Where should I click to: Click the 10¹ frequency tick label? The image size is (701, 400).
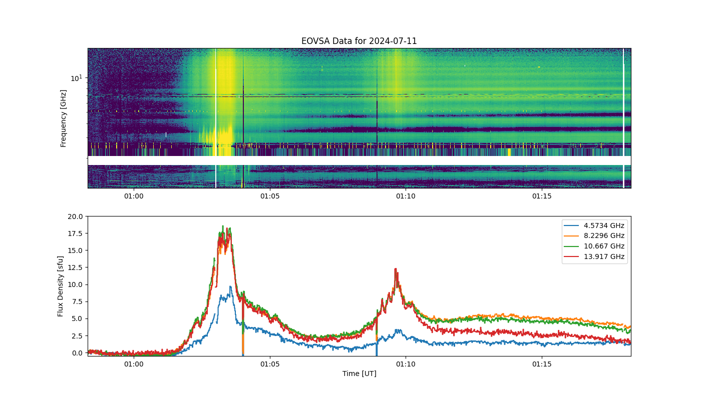[x=76, y=78]
